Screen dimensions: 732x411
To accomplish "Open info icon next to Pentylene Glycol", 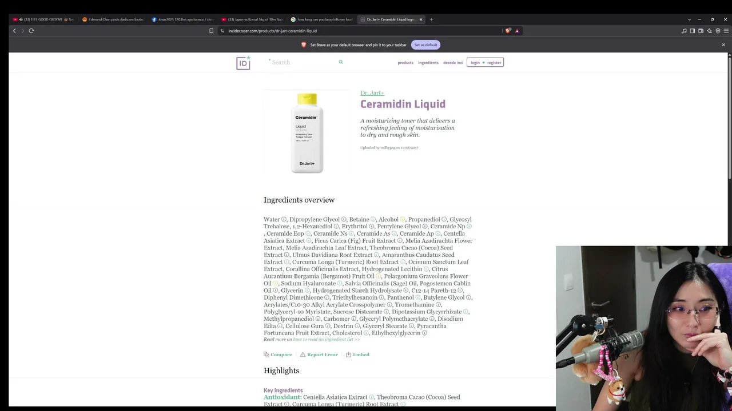I will (x=425, y=227).
